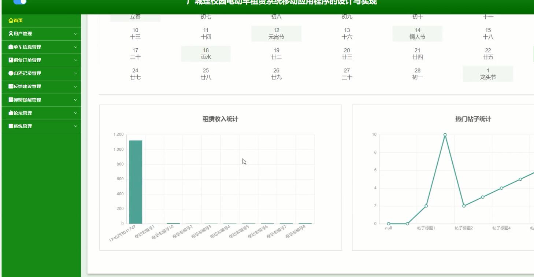Select calendar day 19 廿二
534x277 pixels.
pos(276,54)
